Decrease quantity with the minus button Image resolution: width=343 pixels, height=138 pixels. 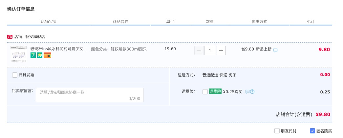(199, 50)
